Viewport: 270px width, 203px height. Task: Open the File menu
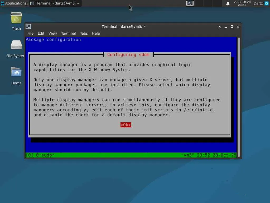[30, 33]
